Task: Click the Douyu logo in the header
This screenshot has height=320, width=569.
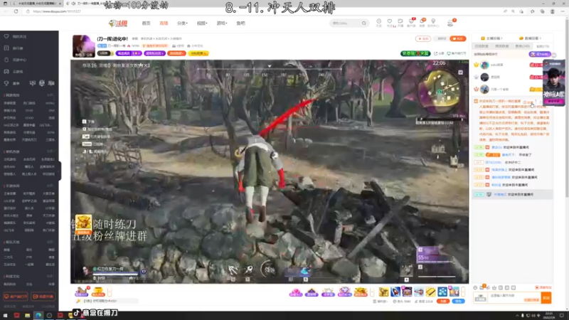Action: pyautogui.click(x=118, y=23)
